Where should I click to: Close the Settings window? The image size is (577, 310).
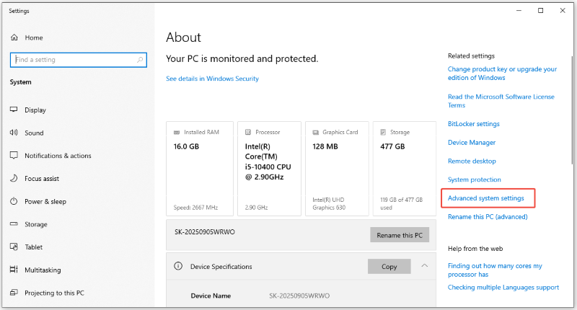pos(563,11)
